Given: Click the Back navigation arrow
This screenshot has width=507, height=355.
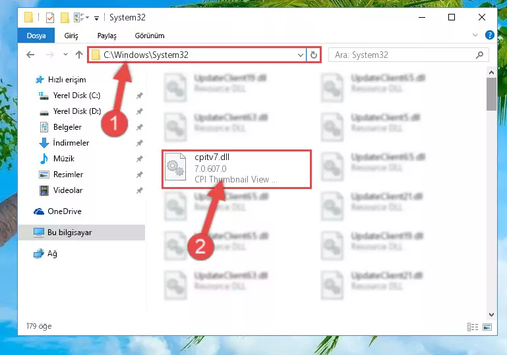Looking at the screenshot, I should click(30, 55).
